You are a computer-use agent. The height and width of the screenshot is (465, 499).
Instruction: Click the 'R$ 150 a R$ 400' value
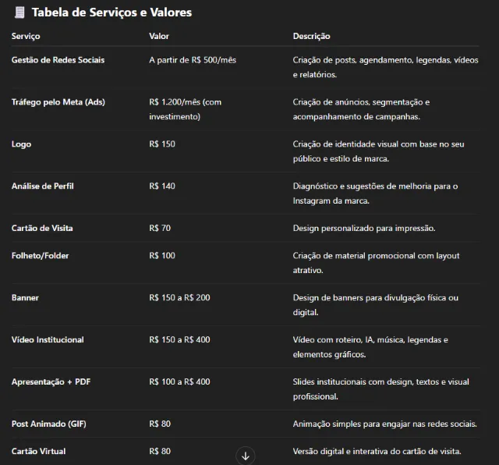coord(179,339)
